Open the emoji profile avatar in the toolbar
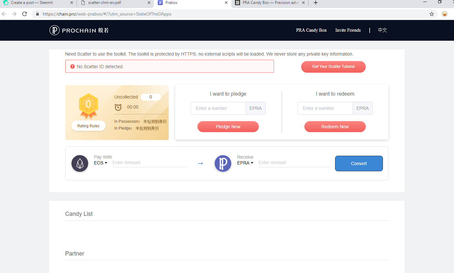This screenshot has width=454, height=273. click(445, 14)
